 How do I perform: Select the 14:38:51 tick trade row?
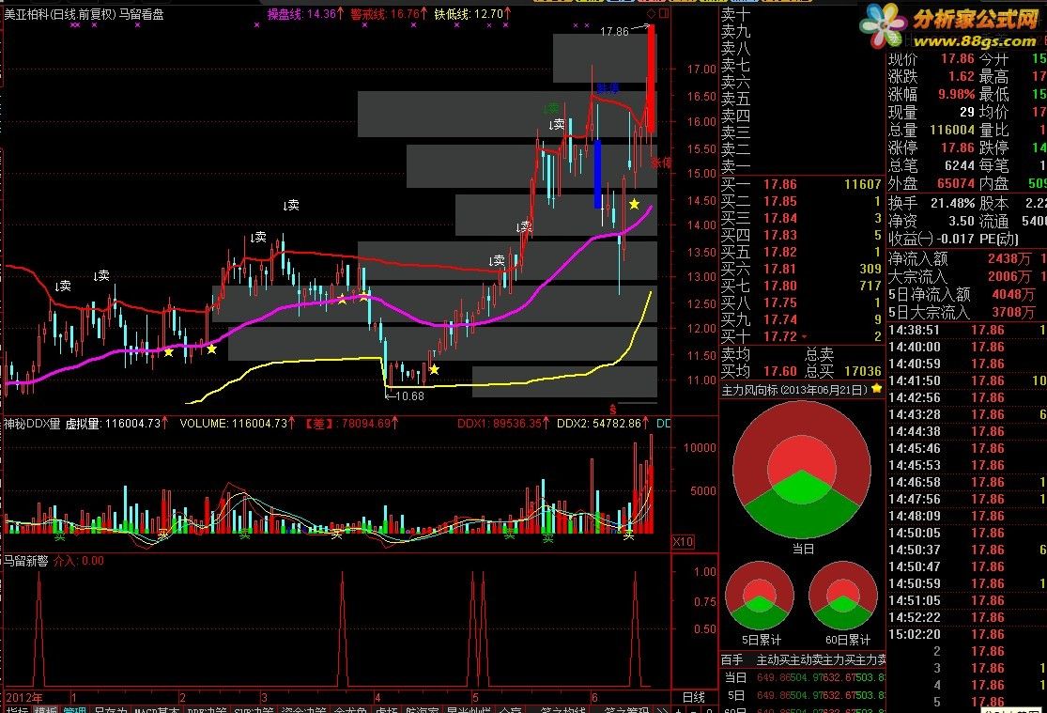pyautogui.click(x=966, y=330)
